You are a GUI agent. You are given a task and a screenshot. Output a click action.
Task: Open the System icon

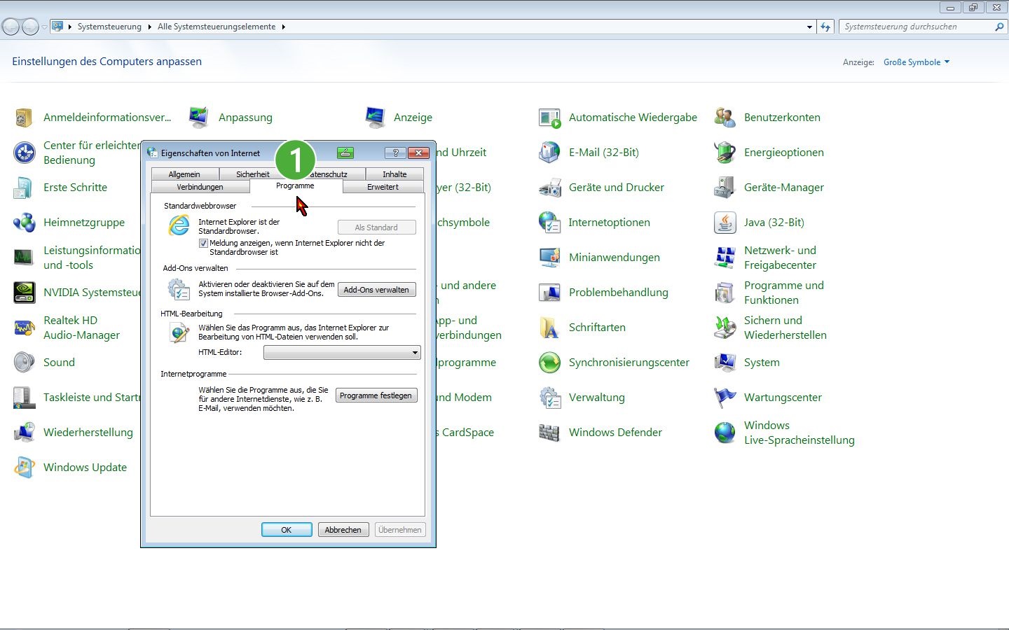pos(725,363)
